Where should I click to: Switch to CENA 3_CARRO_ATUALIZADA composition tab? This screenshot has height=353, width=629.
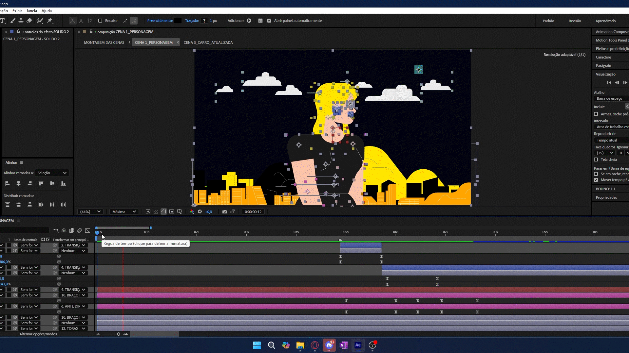click(x=208, y=42)
